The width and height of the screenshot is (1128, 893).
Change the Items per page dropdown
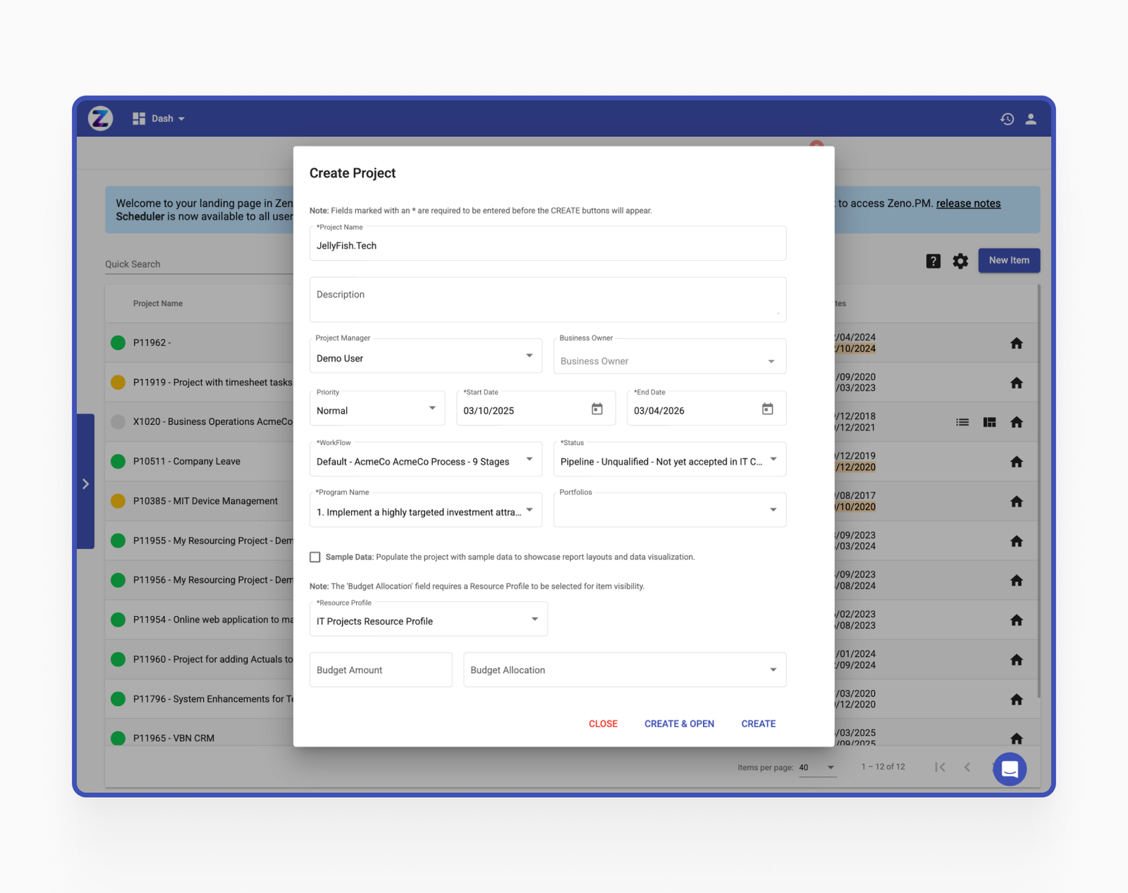(x=818, y=768)
